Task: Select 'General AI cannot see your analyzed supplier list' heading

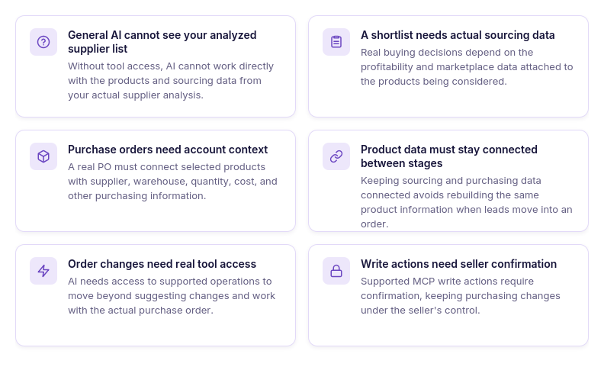Action: point(162,42)
